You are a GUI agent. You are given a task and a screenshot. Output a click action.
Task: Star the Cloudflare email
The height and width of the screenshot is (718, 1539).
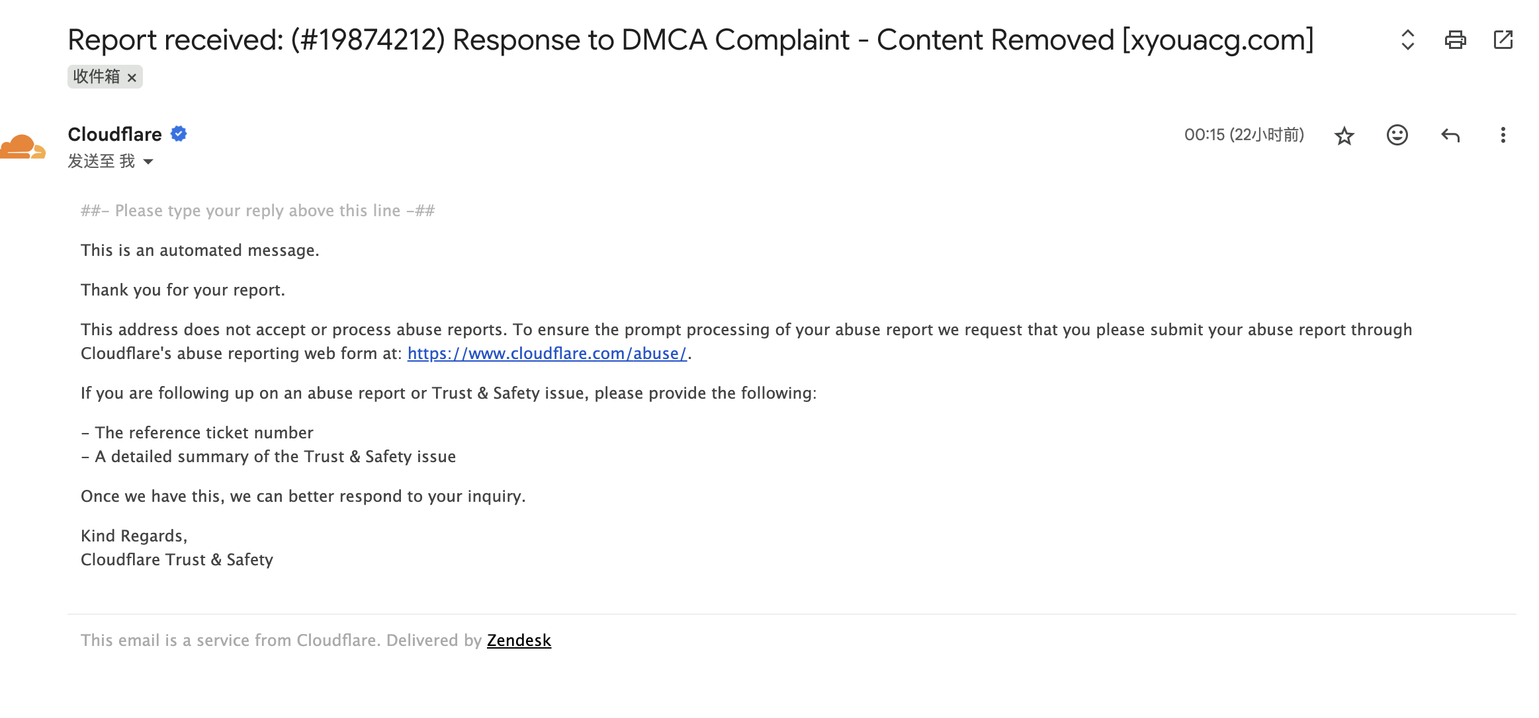(1344, 136)
